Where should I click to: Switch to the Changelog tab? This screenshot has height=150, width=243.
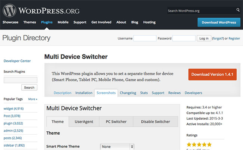tap(128, 93)
